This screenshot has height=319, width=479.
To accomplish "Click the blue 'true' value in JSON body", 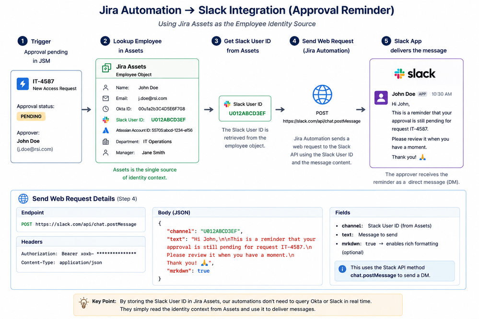I will [203, 271].
